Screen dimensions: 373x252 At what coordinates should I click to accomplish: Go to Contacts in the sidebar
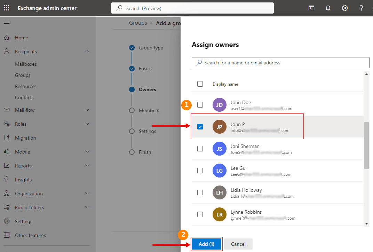(x=24, y=97)
